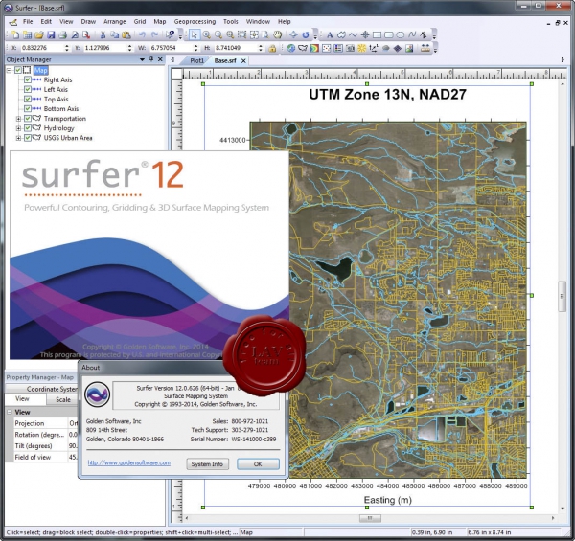Copy the selected object

tap(114, 34)
